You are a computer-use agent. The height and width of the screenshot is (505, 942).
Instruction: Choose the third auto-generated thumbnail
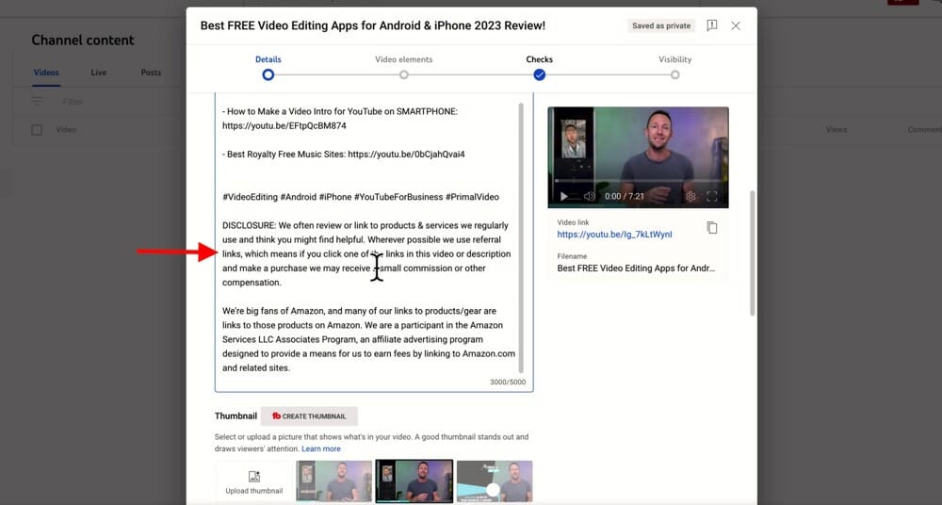[x=494, y=481]
